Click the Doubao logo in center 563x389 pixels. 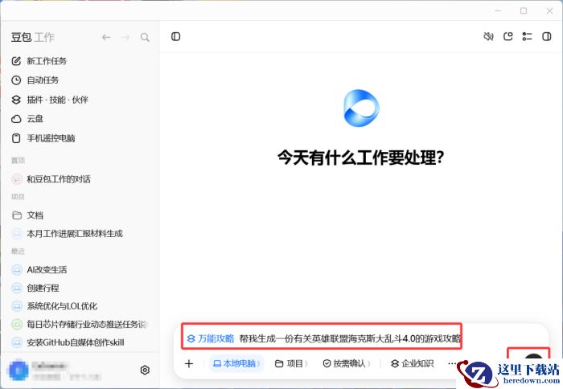pyautogui.click(x=361, y=108)
